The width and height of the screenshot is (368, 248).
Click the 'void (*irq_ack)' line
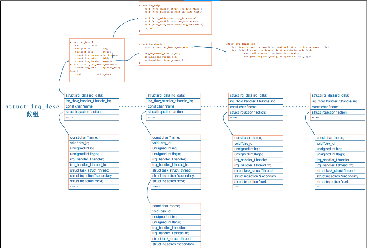pyautogui.click(x=171, y=18)
